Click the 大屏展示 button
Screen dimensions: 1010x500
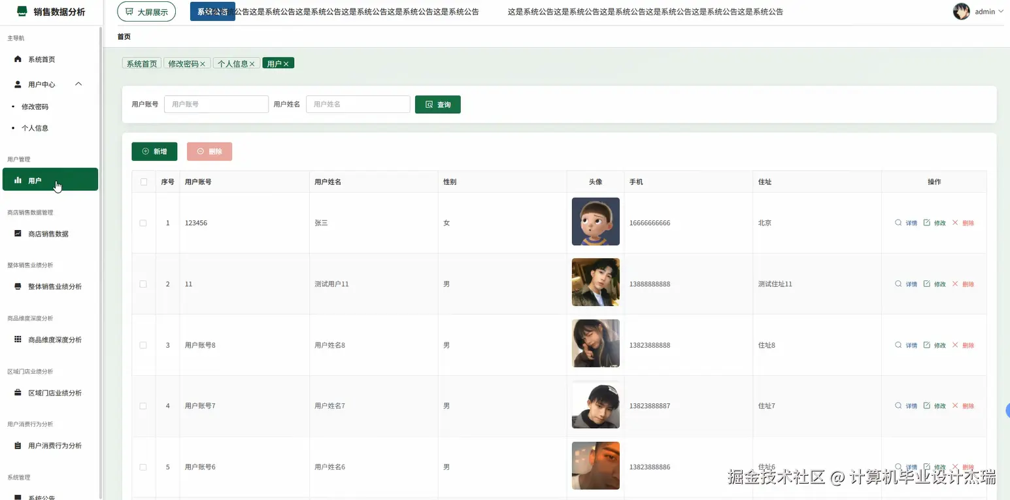146,12
